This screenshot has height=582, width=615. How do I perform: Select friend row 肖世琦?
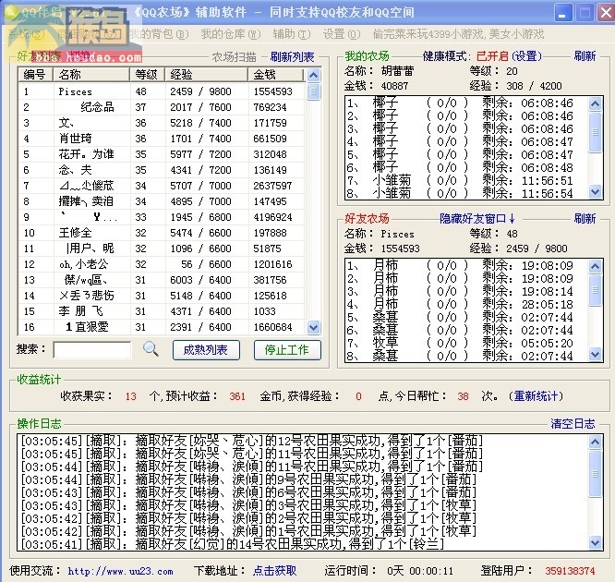point(162,139)
